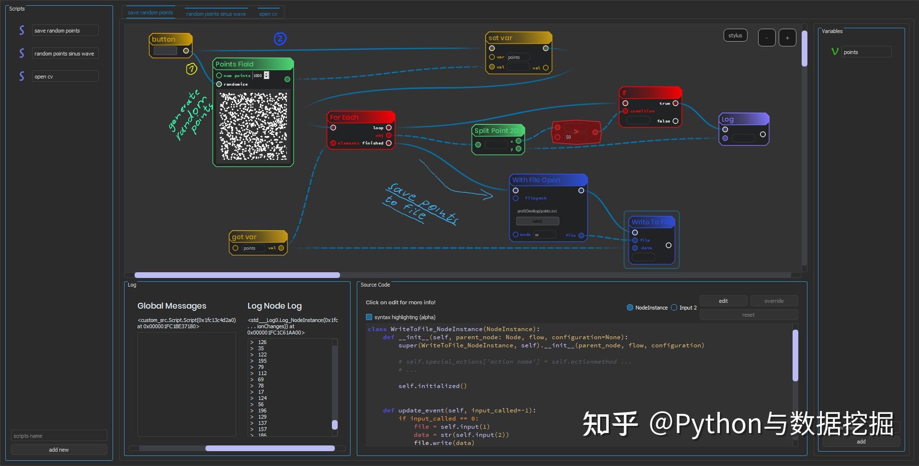Select the NodeInstance radio button
The height and width of the screenshot is (466, 919).
630,308
